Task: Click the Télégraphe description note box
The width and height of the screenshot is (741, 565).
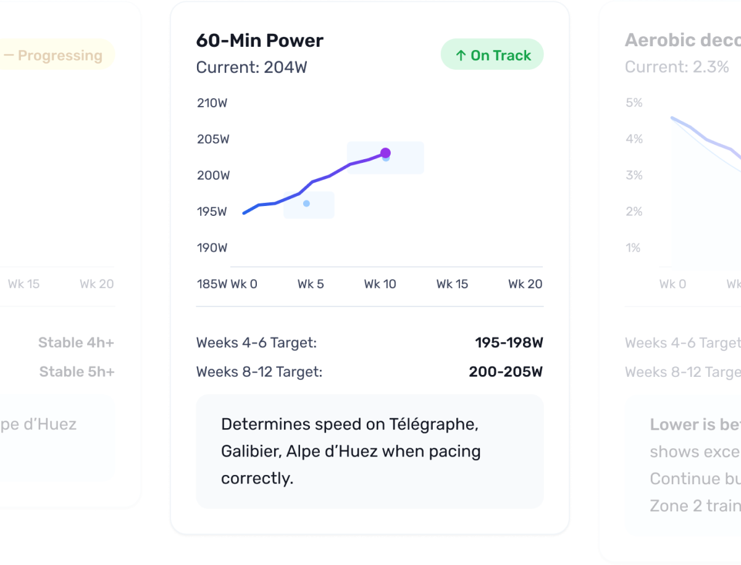Action: [369, 452]
